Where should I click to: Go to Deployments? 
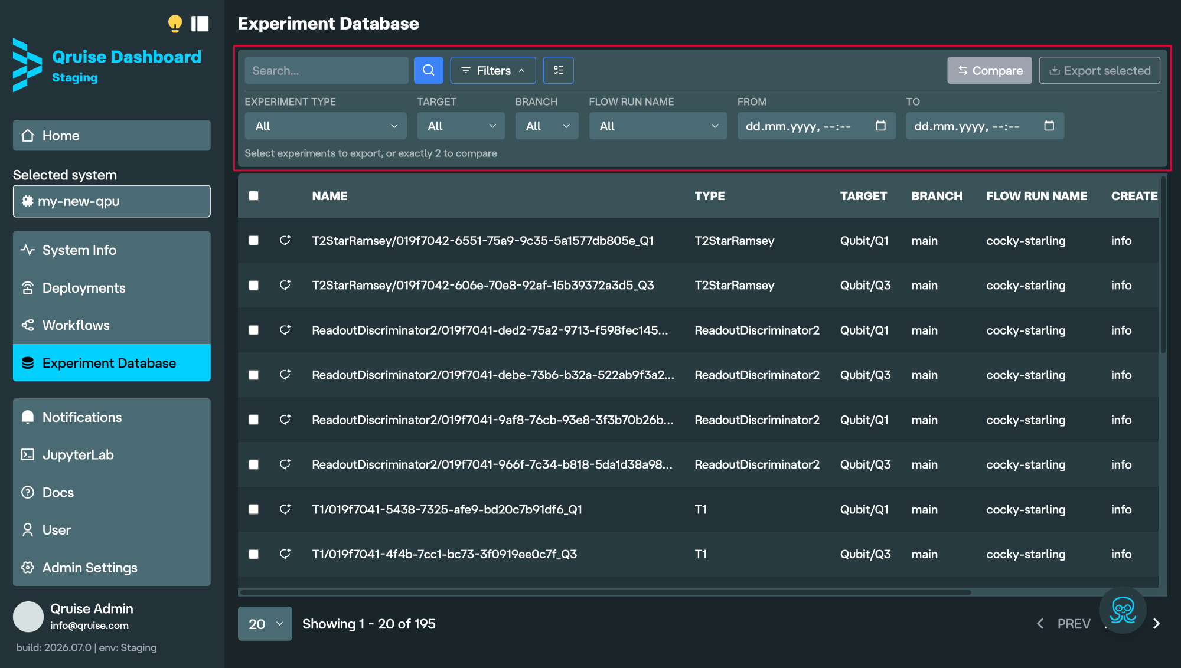(112, 288)
